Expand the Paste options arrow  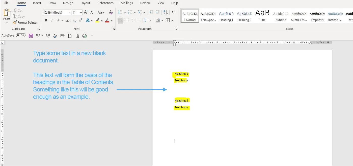coord(7,23)
